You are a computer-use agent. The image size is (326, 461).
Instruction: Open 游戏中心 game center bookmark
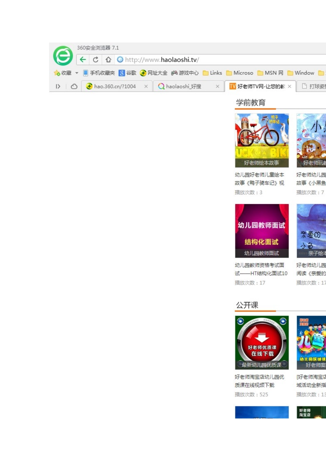pos(185,73)
